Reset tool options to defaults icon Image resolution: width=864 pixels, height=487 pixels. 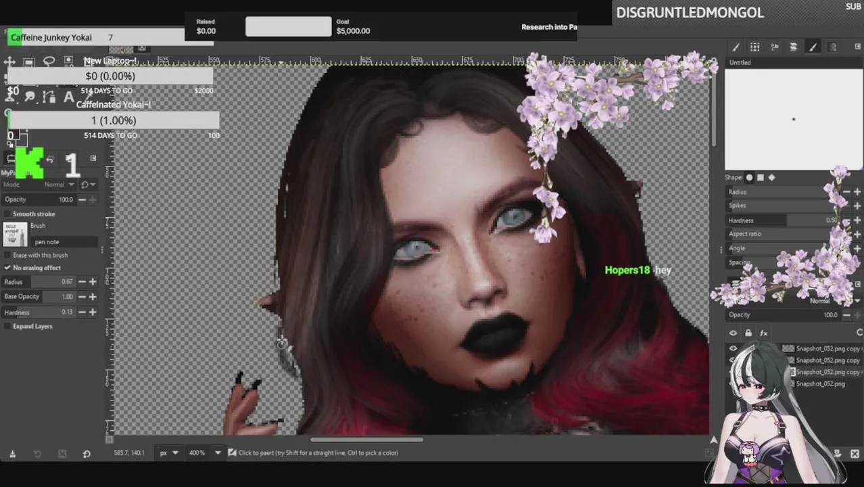[x=87, y=454]
